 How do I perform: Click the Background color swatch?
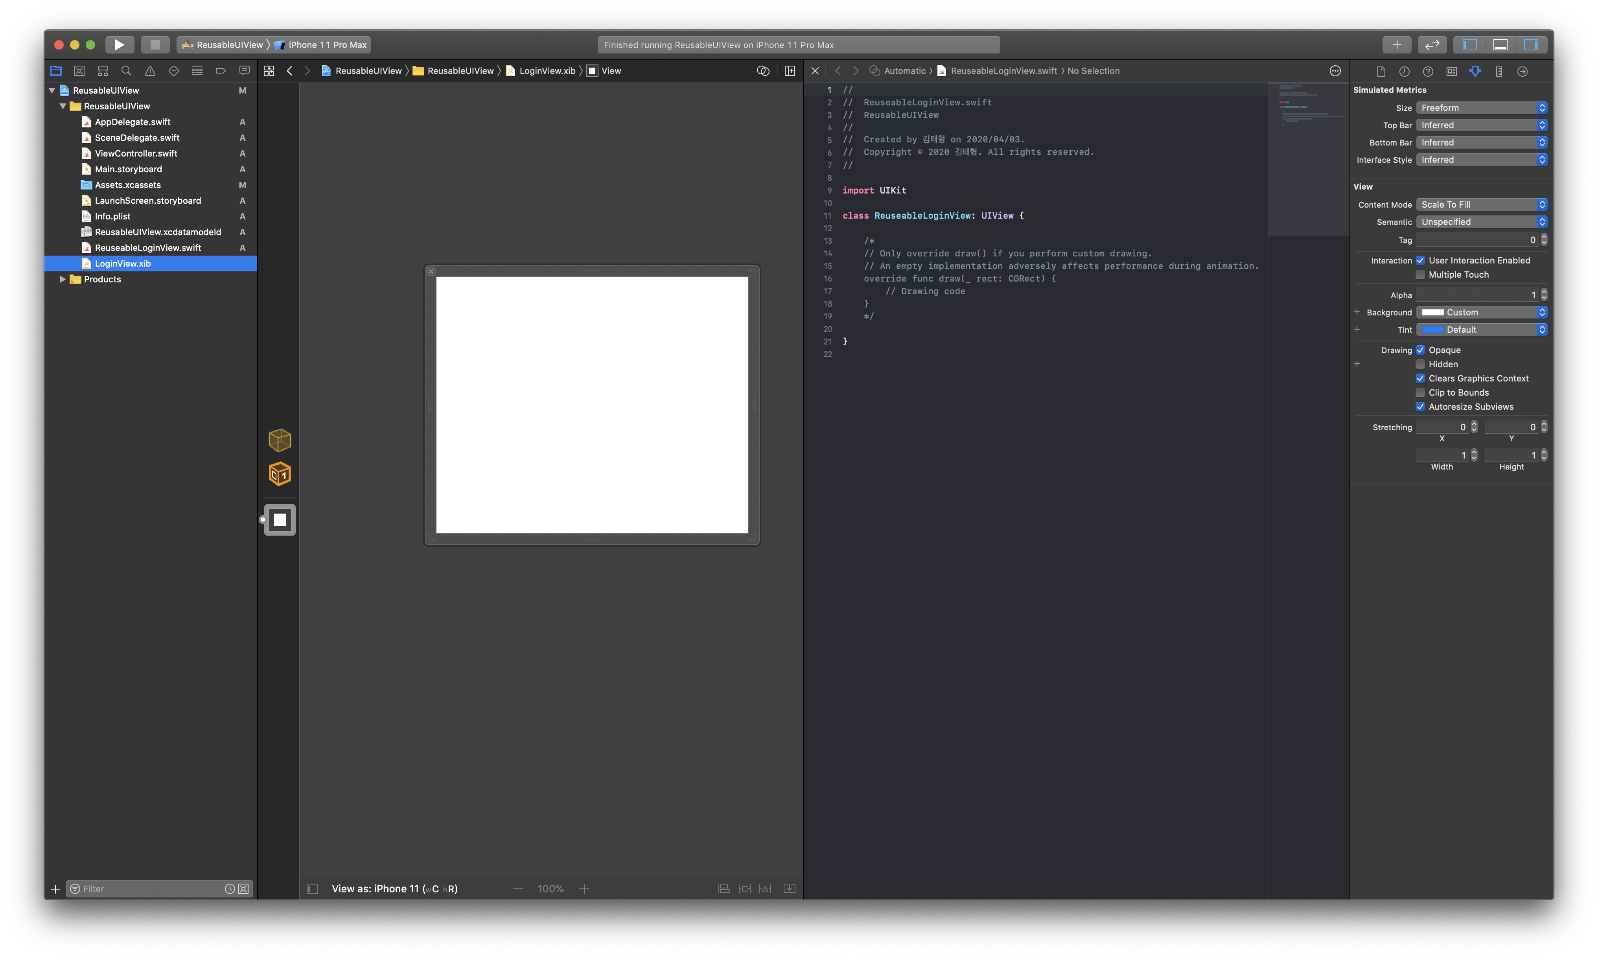tap(1432, 312)
